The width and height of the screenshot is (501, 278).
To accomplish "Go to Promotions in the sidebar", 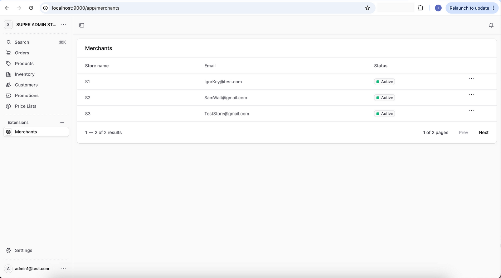I will [36, 95].
